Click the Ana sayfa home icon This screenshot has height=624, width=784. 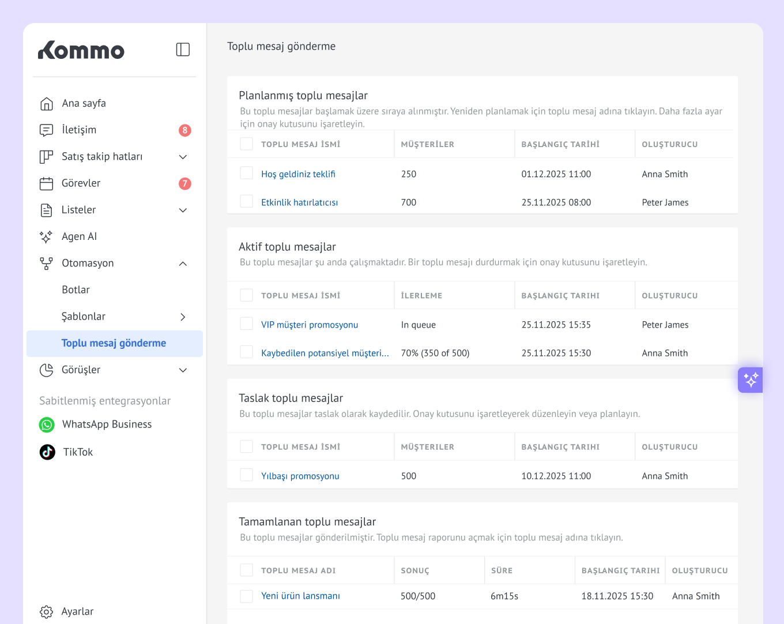click(47, 104)
